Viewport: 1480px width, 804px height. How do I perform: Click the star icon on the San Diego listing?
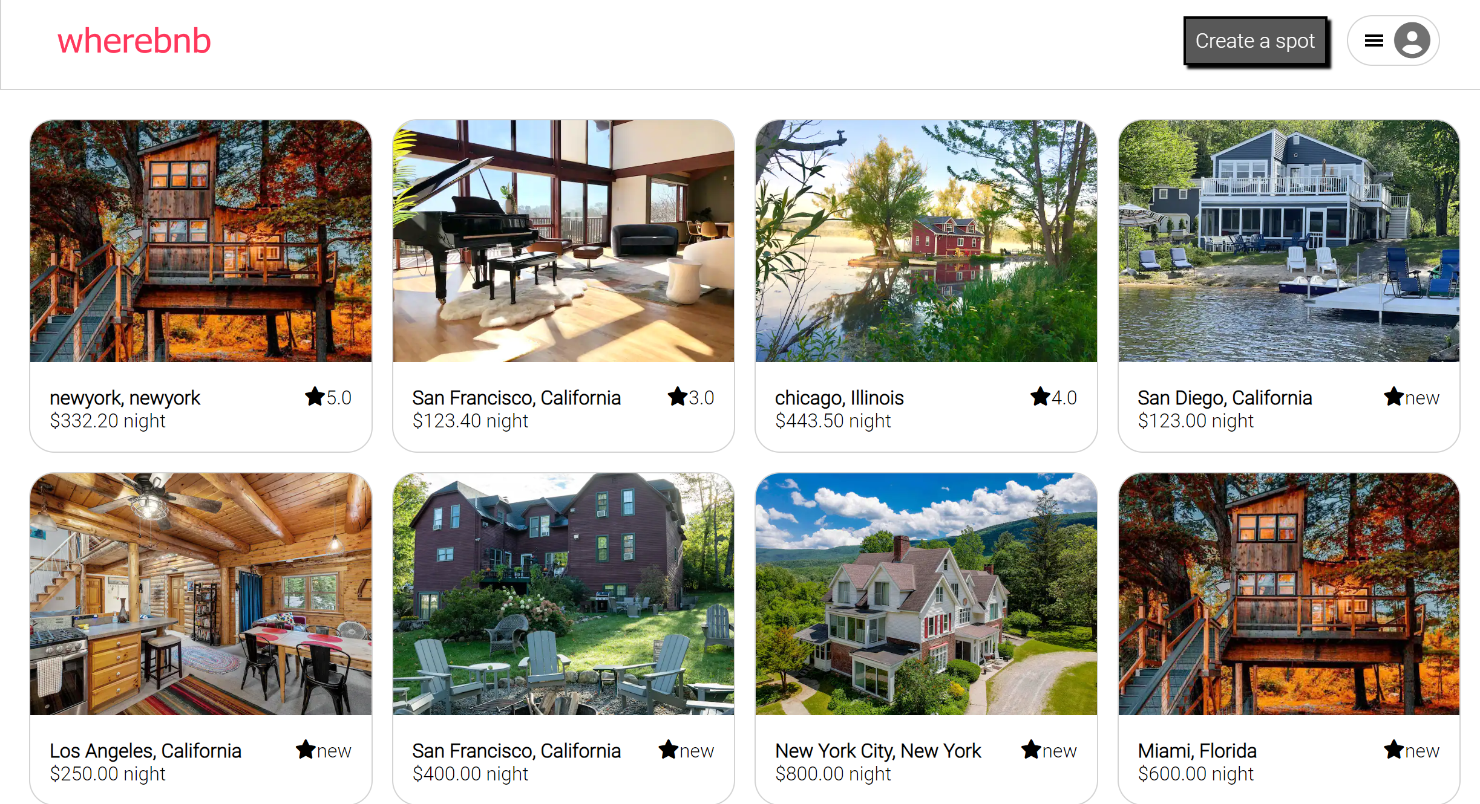[1394, 397]
